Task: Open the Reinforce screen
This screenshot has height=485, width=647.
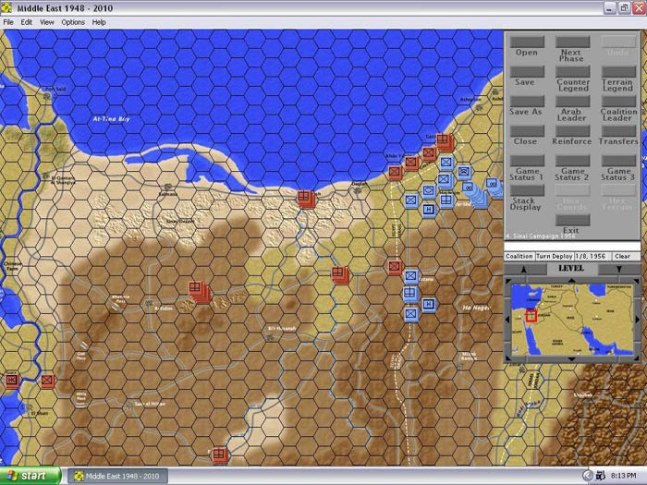Action: [x=572, y=131]
